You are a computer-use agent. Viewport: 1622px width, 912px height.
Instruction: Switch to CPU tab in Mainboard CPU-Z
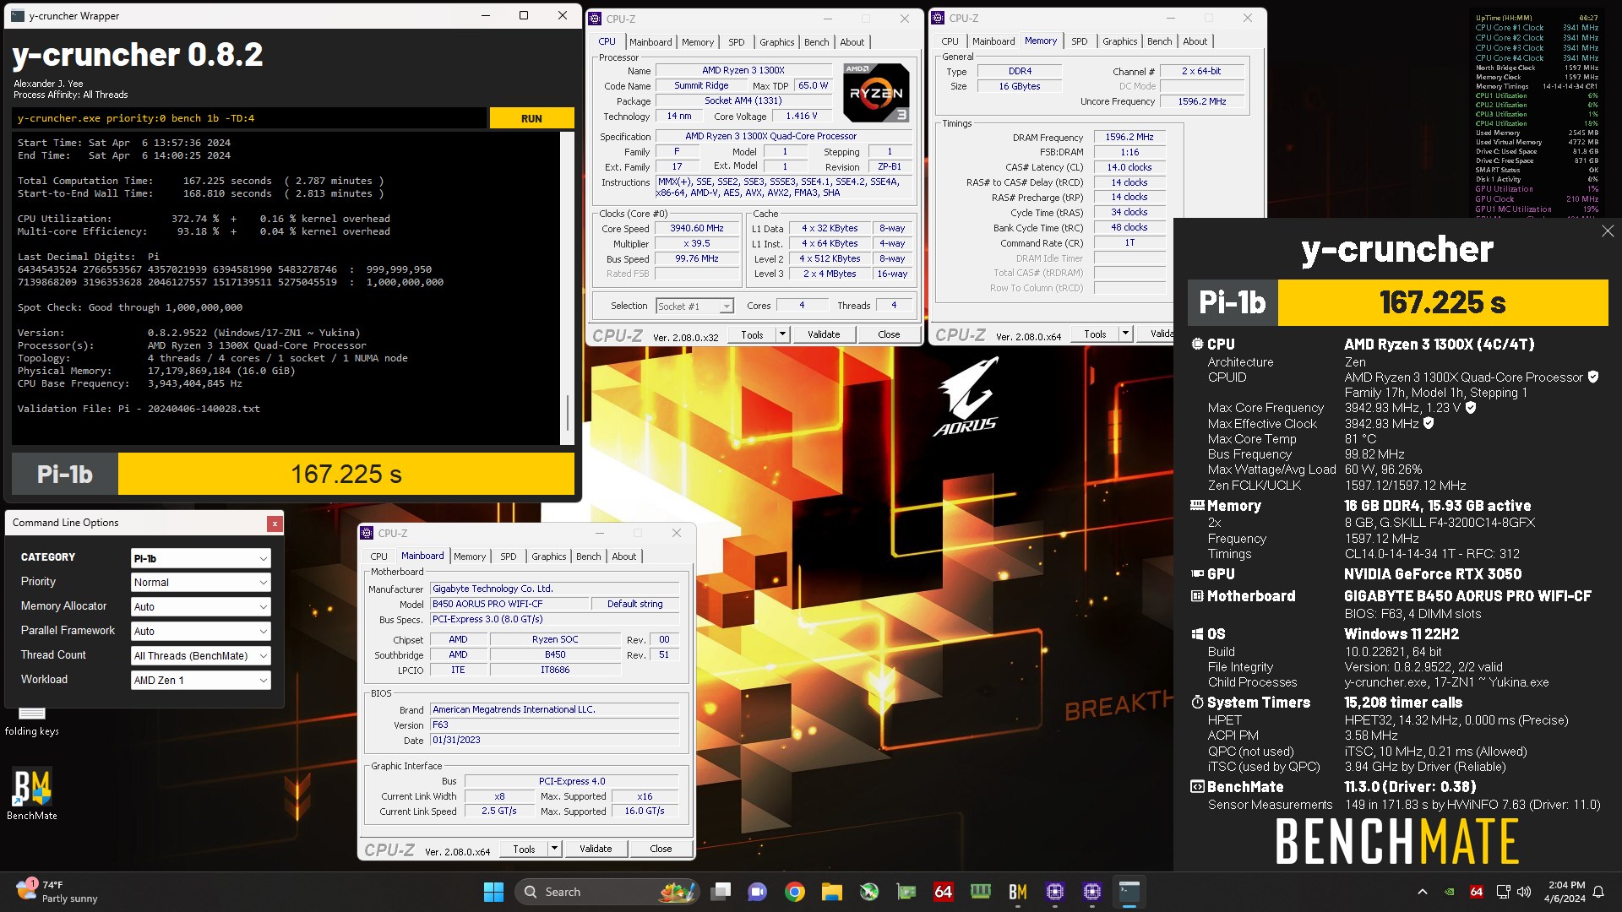tap(378, 556)
